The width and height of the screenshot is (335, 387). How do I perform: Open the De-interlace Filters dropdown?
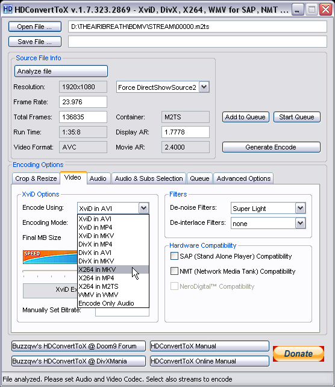point(300,223)
